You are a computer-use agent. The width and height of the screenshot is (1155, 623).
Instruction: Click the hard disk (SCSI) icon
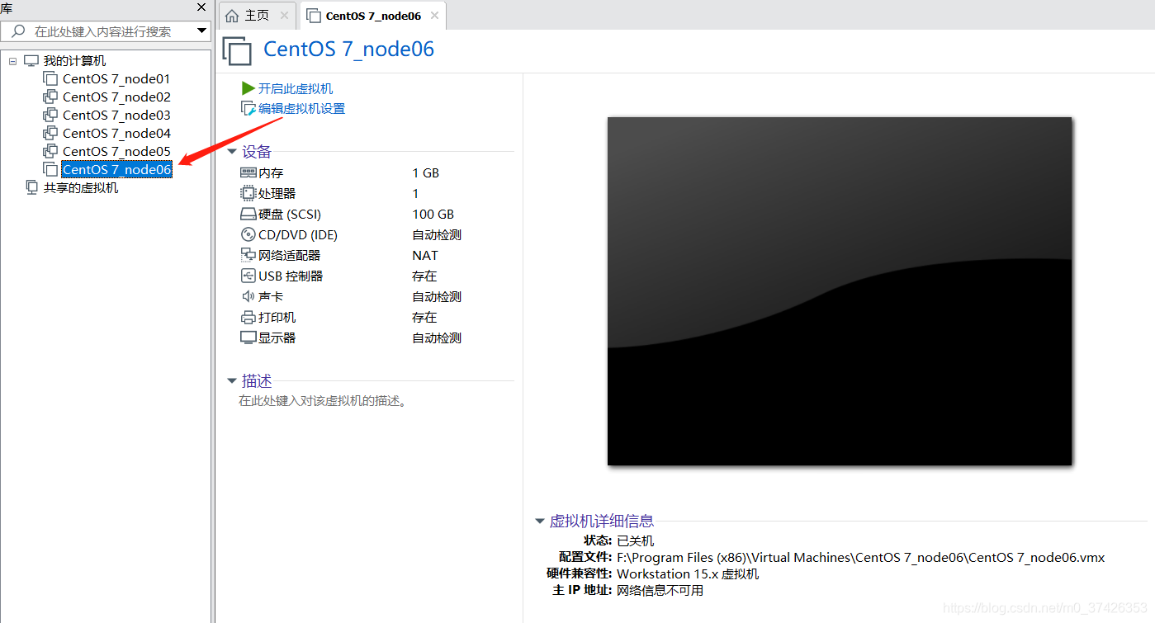[x=248, y=215]
